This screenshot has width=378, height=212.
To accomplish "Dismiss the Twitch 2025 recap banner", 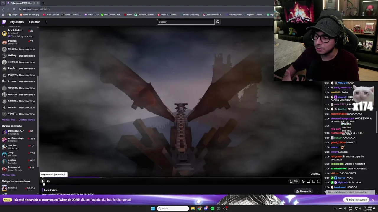I will (373, 200).
